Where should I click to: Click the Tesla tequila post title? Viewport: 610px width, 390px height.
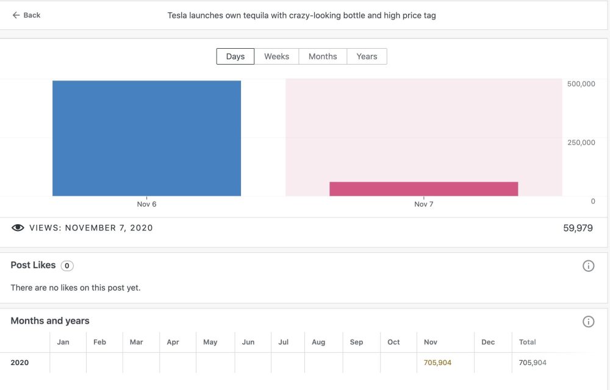(301, 15)
